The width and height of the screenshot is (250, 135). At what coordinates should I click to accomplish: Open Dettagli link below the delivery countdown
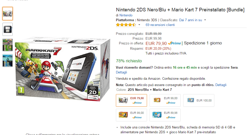pyautogui.click(x=121, y=72)
